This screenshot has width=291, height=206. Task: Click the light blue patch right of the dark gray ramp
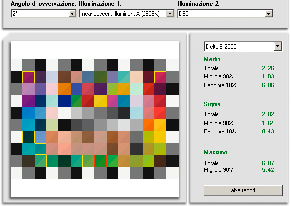pos(136,113)
